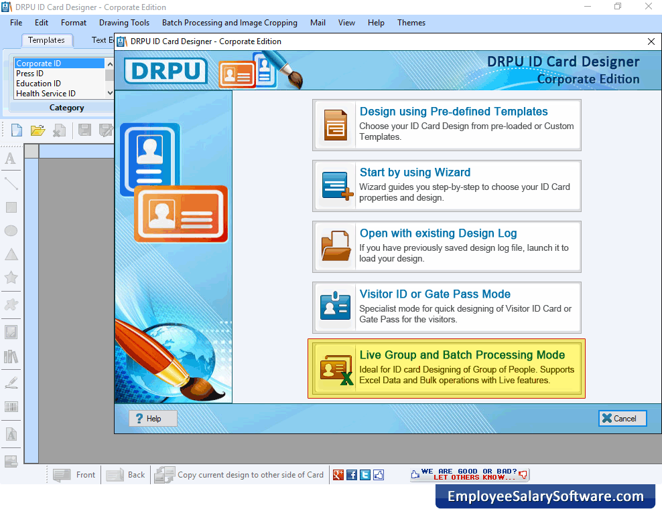Open the Mail menu
Screen dimensions: 662x509
318,23
